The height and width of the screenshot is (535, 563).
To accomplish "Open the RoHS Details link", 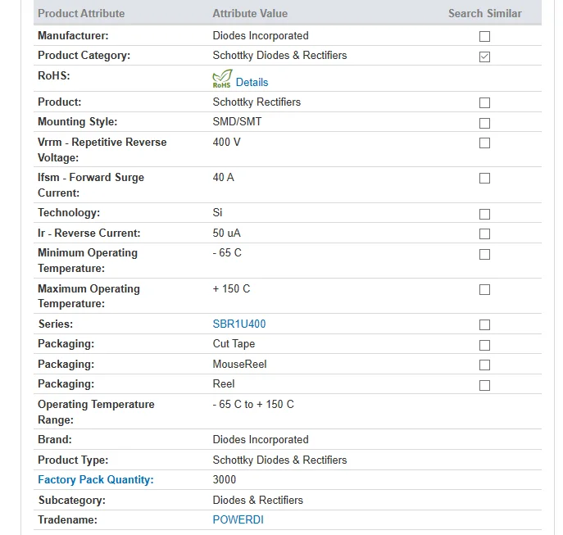I will [252, 82].
